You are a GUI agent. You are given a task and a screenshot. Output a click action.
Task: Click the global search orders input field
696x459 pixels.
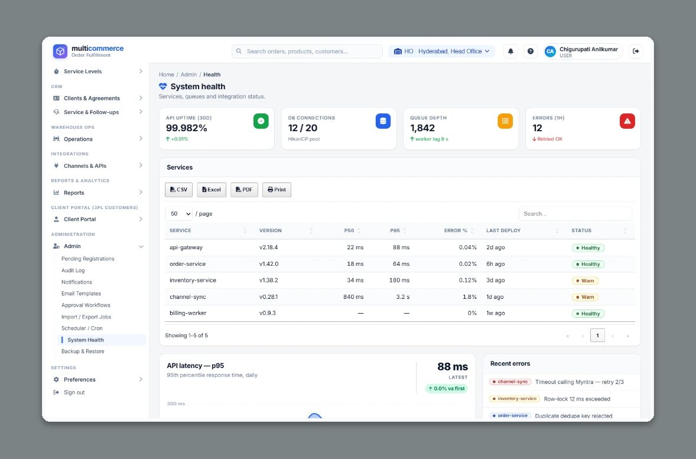[x=307, y=51]
